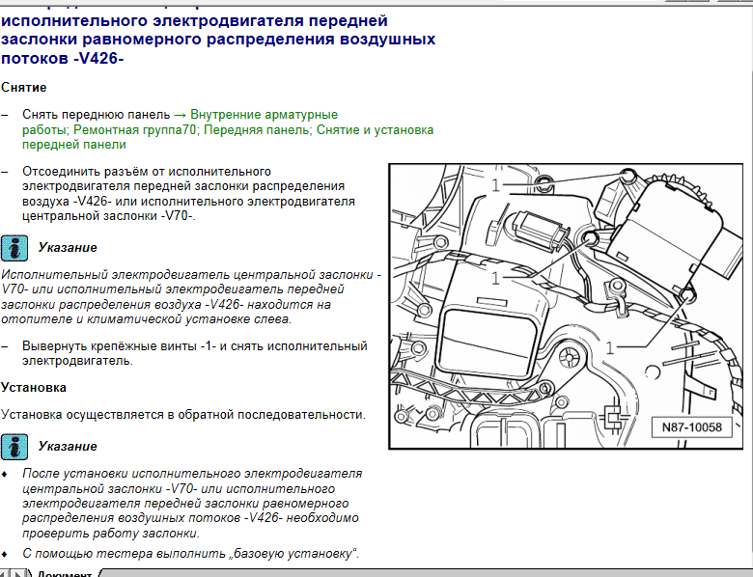The image size is (753, 577).
Task: Click the Снятие section heading
Action: [24, 88]
